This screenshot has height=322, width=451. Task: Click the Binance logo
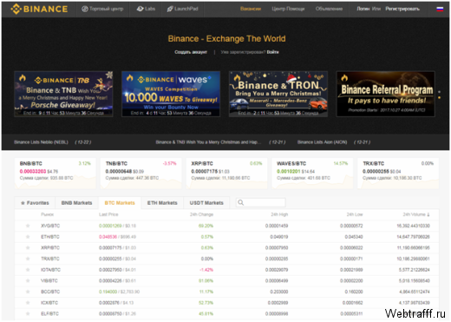pyautogui.click(x=39, y=9)
